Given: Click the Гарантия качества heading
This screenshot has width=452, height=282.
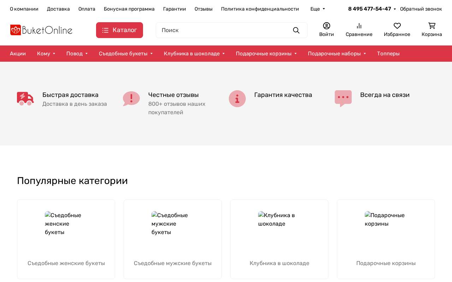Looking at the screenshot, I should [x=283, y=95].
